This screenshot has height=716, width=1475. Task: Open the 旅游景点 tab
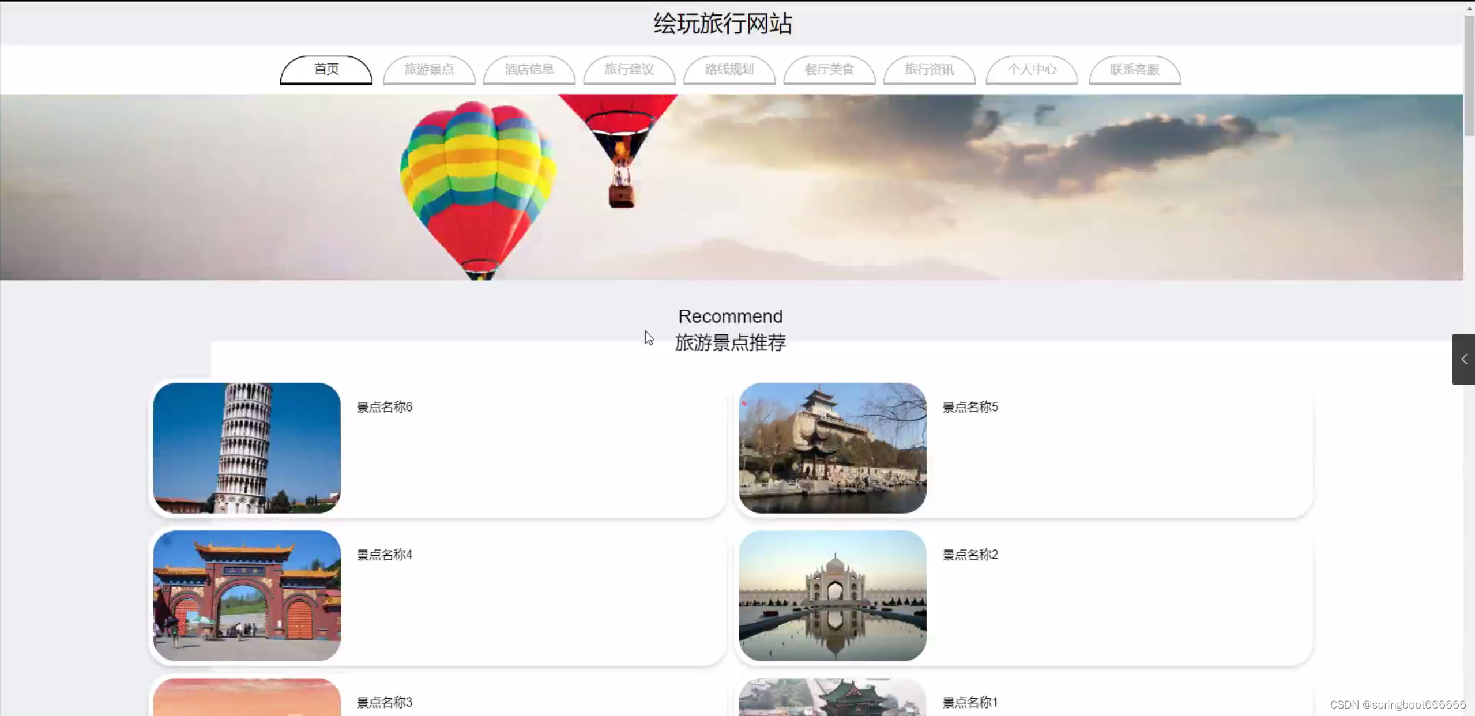click(429, 70)
